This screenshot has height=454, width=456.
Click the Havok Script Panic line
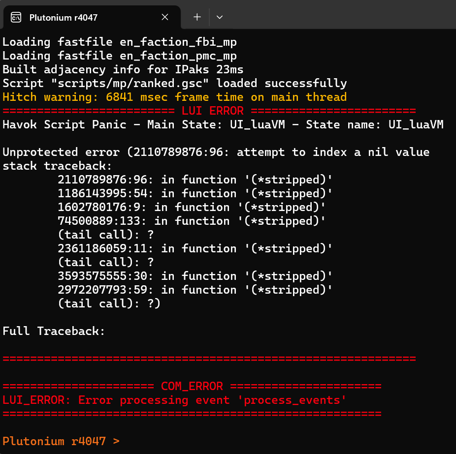pos(223,124)
